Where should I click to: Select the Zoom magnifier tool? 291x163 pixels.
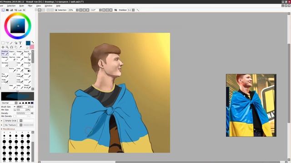[7, 47]
